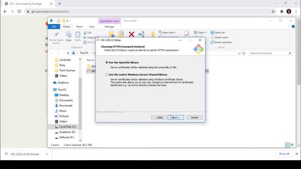Click navigation pane scroll down arrow
Image resolution: width=301 pixels, height=169 pixels.
pos(80,140)
